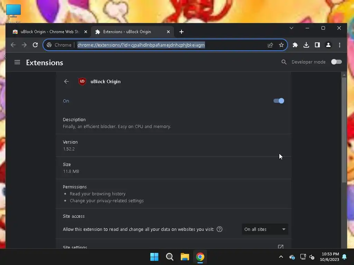Viewport: 354px width, 265px height.
Task: Expand the On all sites dropdown
Action: 265,229
